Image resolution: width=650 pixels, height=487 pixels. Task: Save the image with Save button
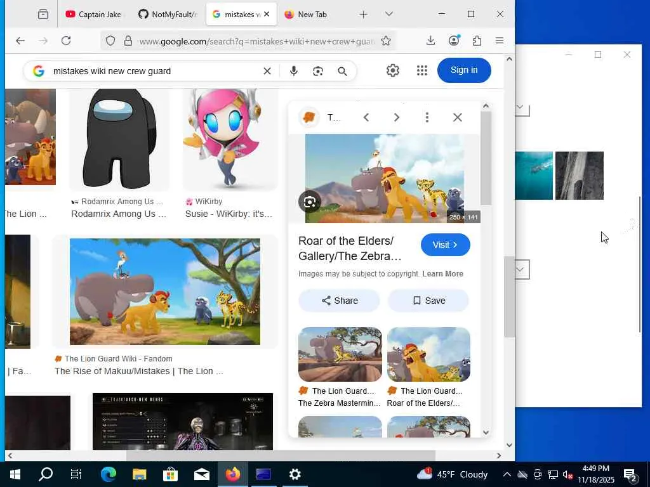click(428, 301)
